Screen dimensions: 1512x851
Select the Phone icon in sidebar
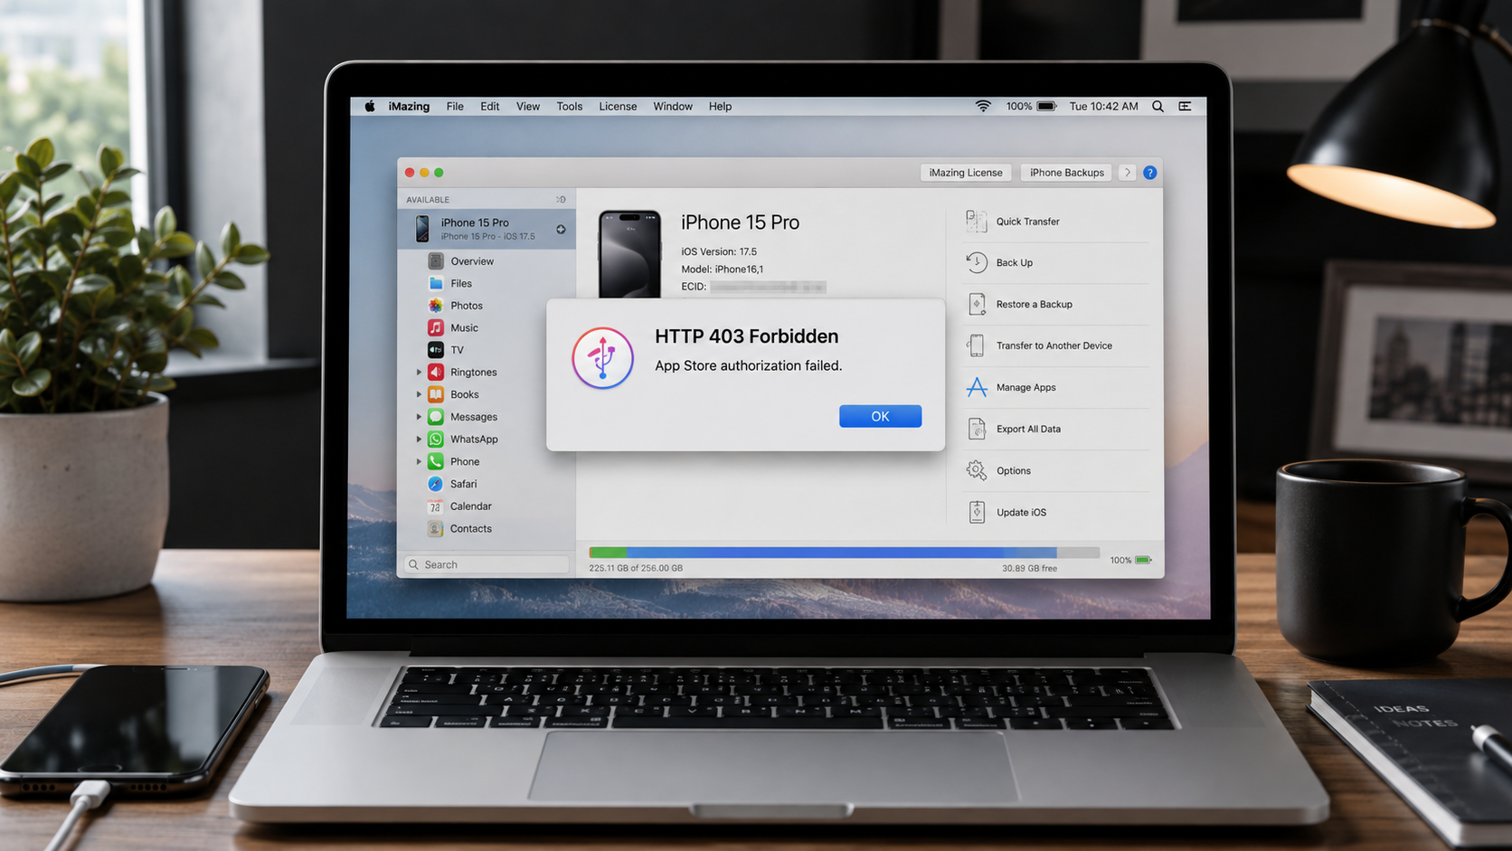tap(436, 461)
